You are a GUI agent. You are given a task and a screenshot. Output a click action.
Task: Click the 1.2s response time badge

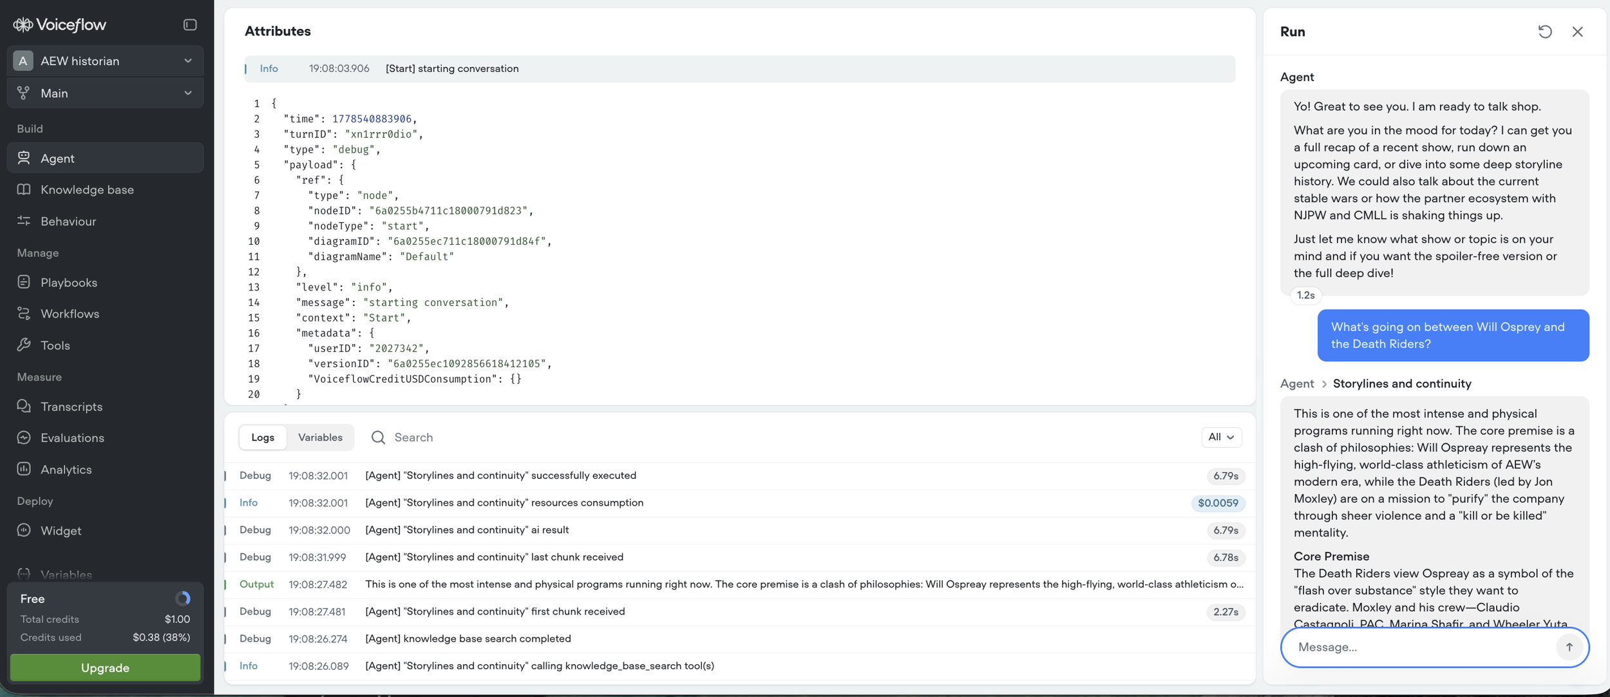[x=1305, y=295]
